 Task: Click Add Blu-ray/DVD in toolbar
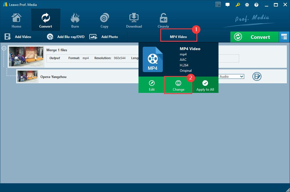click(x=66, y=37)
